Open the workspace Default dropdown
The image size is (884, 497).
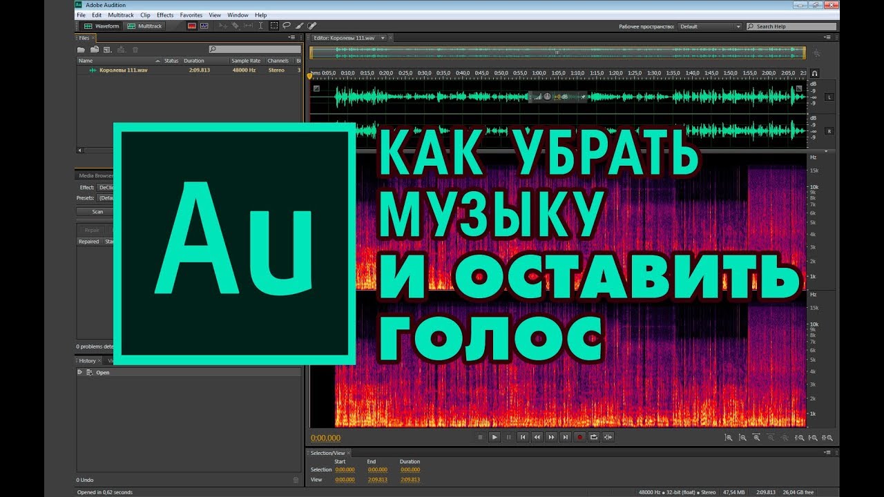tap(710, 26)
